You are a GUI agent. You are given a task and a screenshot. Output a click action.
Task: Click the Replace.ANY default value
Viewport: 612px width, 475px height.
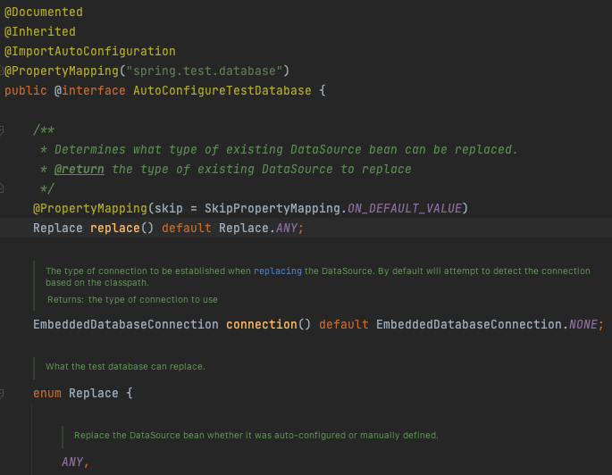(258, 229)
